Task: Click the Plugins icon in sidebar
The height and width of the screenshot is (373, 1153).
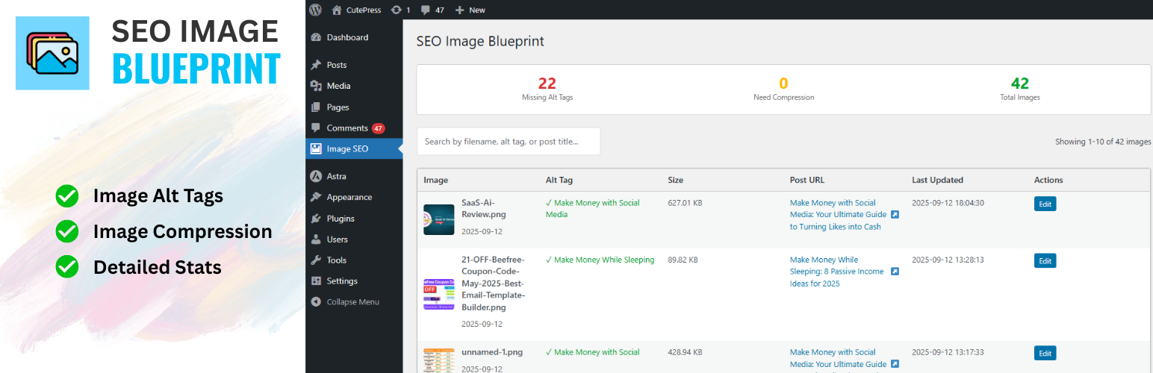Action: tap(317, 219)
